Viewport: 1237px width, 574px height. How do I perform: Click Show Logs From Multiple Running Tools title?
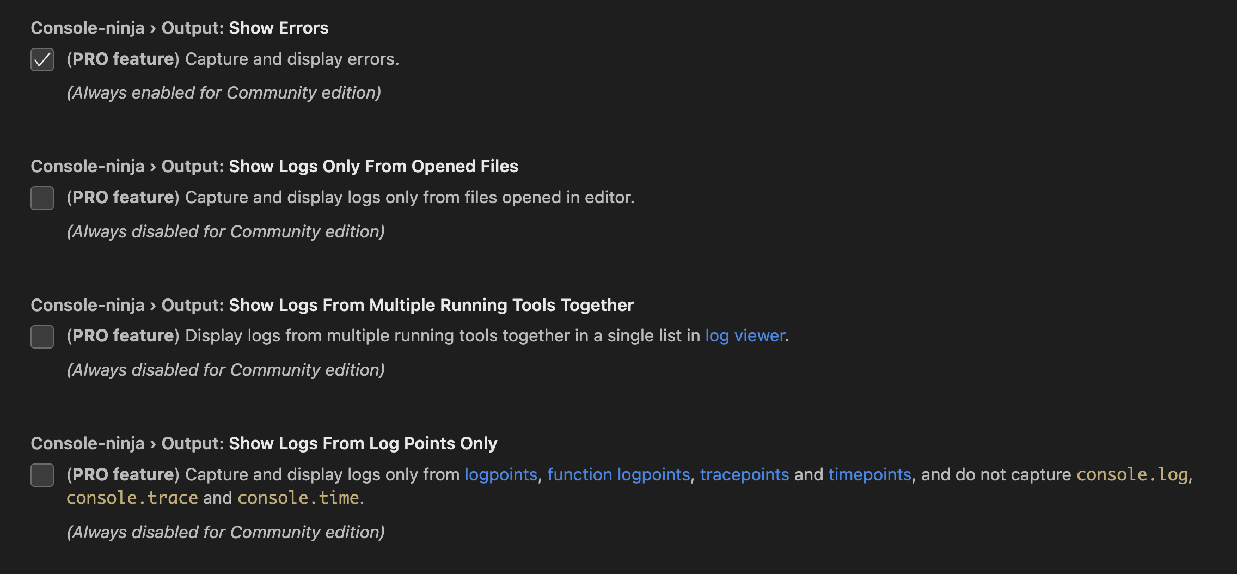point(430,304)
